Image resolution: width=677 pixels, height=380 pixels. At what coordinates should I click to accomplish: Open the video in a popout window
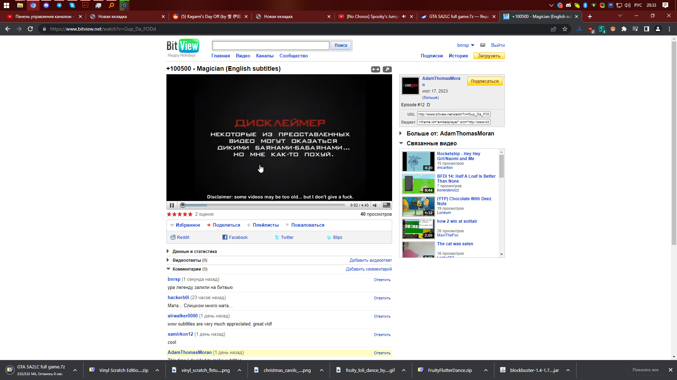coord(387,69)
